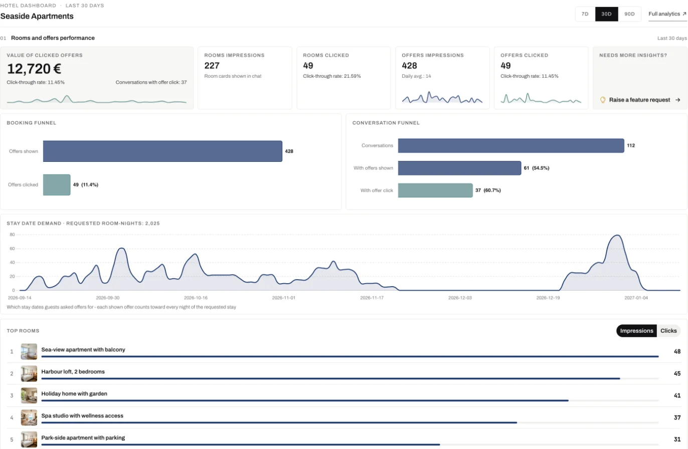Click Raise a feature request
688x449 pixels.
pyautogui.click(x=639, y=100)
